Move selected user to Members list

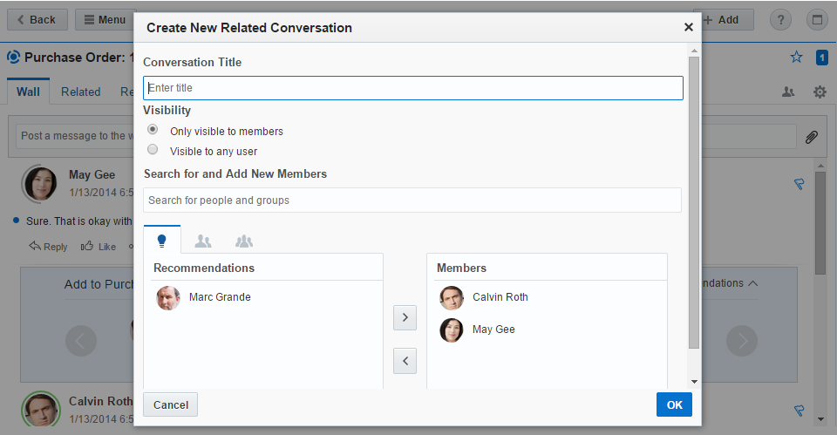[x=405, y=317]
